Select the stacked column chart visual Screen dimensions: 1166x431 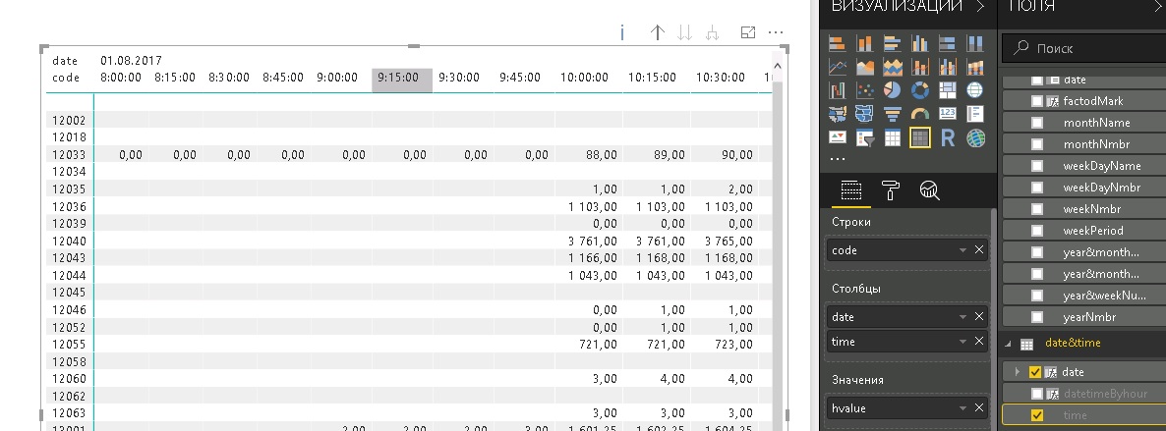pyautogui.click(x=865, y=43)
